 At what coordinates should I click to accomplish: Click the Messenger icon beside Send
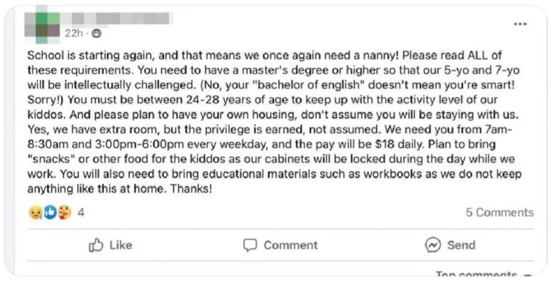pyautogui.click(x=433, y=245)
